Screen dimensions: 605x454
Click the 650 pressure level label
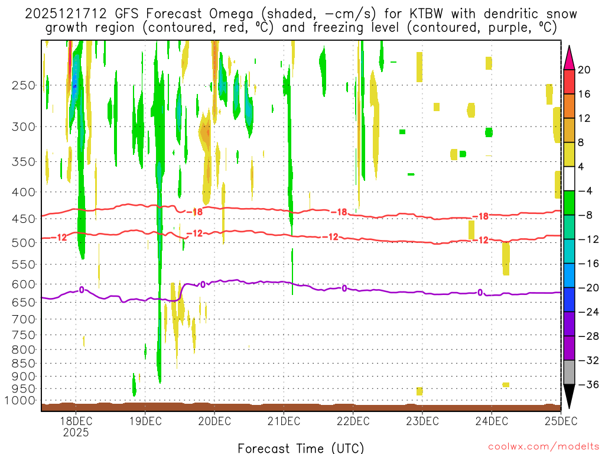click(24, 302)
